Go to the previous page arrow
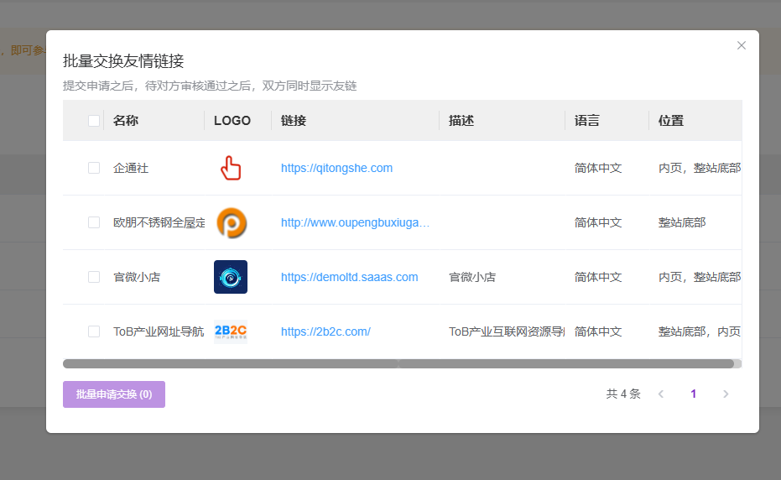Screen dimensions: 781x480 (661, 394)
